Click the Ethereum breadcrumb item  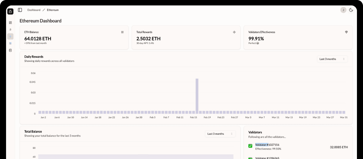point(53,10)
